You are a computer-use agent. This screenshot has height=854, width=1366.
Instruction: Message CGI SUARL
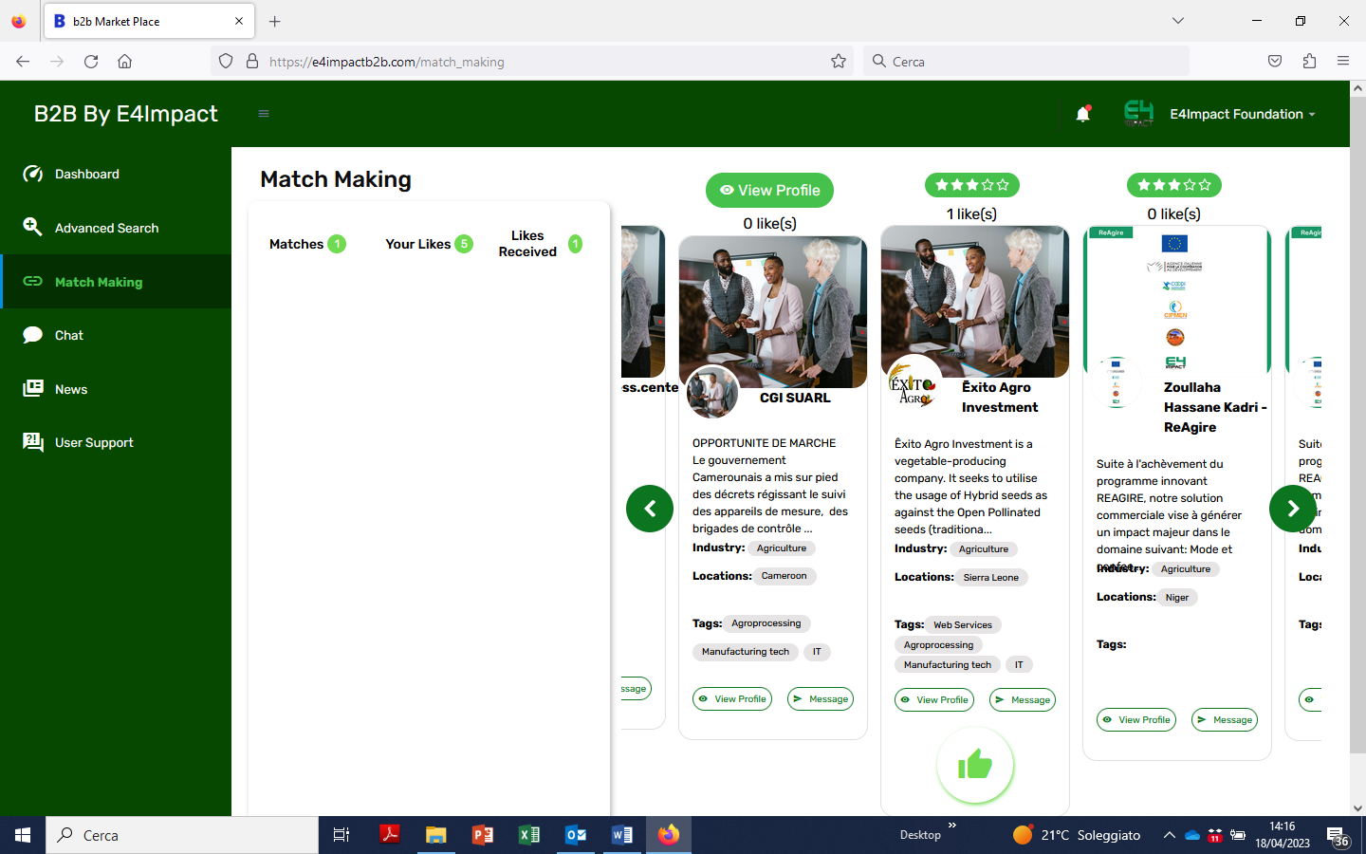821,699
